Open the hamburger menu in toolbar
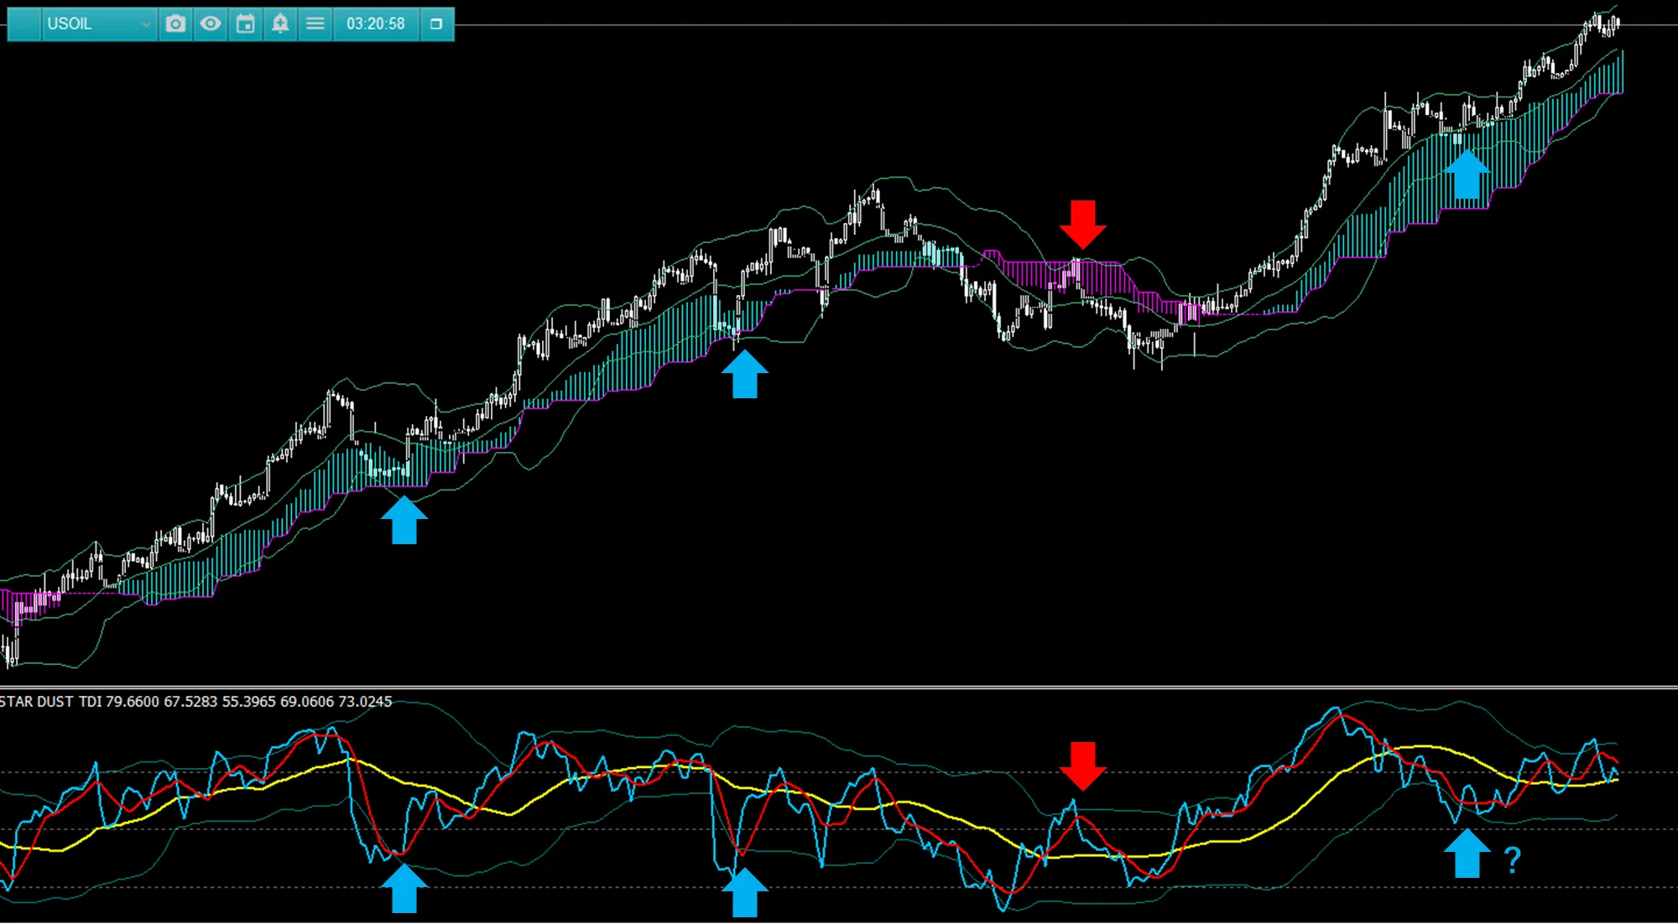This screenshot has width=1678, height=924. tap(315, 24)
